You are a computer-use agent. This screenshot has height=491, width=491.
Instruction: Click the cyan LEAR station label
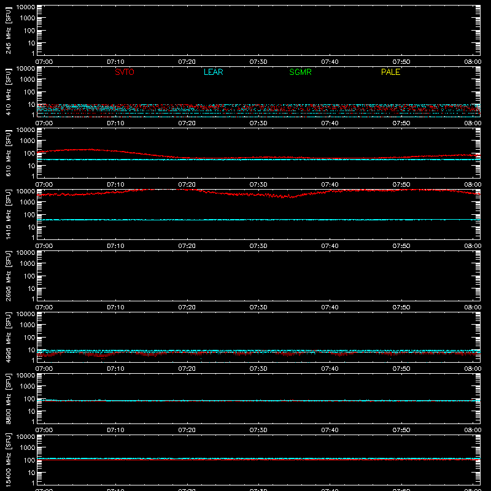click(x=213, y=72)
